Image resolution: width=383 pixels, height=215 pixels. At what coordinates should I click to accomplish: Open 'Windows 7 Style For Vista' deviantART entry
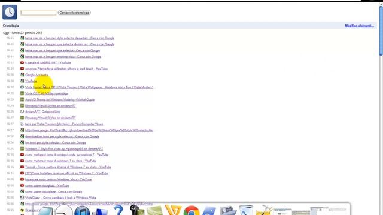(x=64, y=149)
